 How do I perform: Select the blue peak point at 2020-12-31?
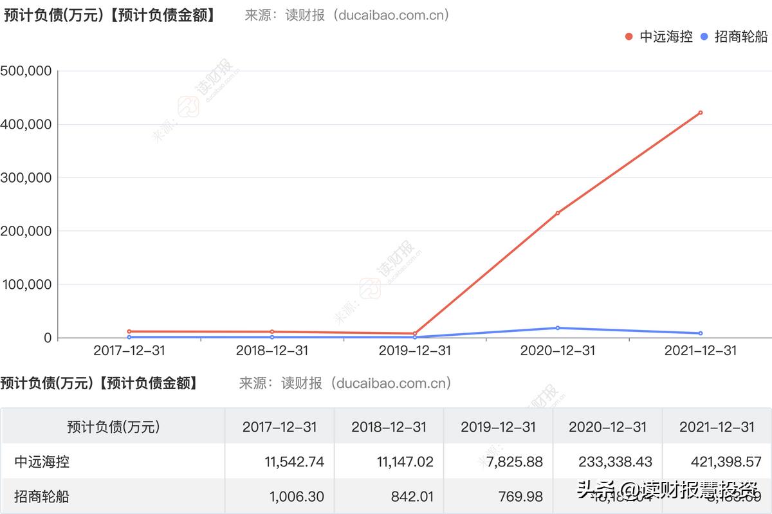tap(557, 328)
